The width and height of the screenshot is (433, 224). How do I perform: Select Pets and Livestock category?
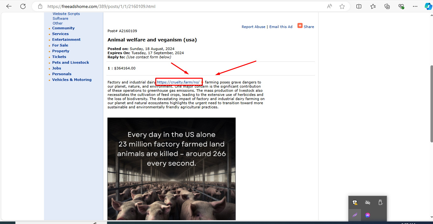click(70, 62)
